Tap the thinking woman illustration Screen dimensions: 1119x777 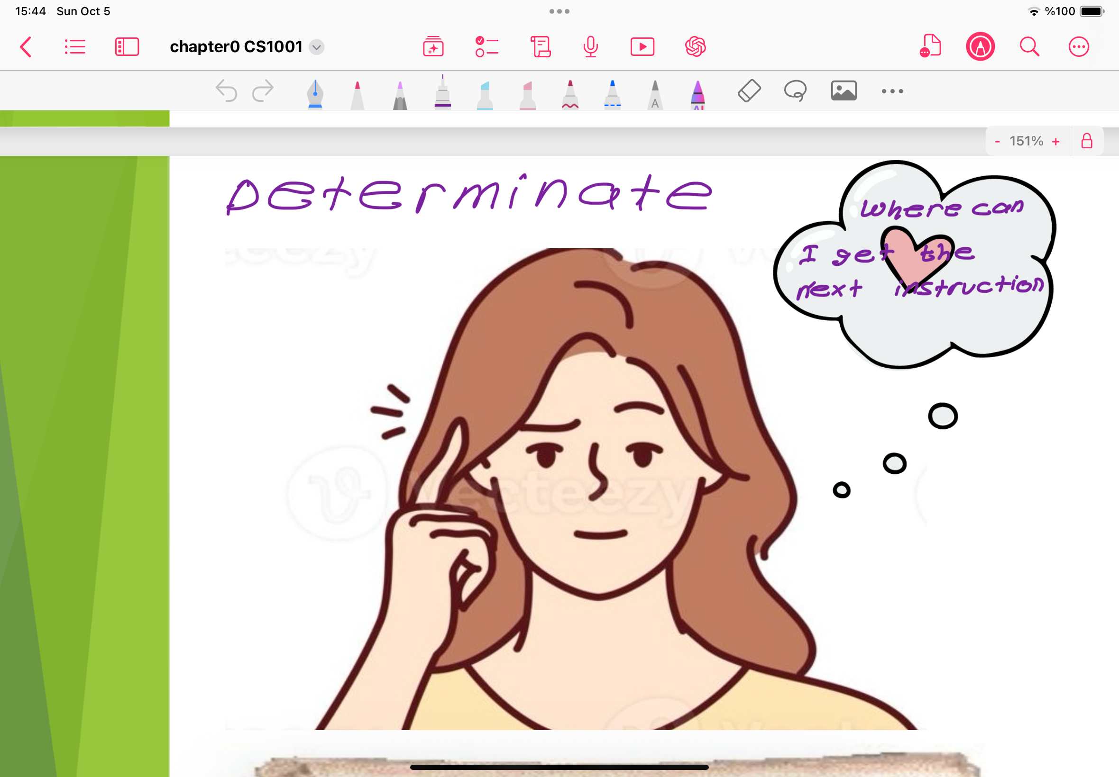[x=575, y=489]
